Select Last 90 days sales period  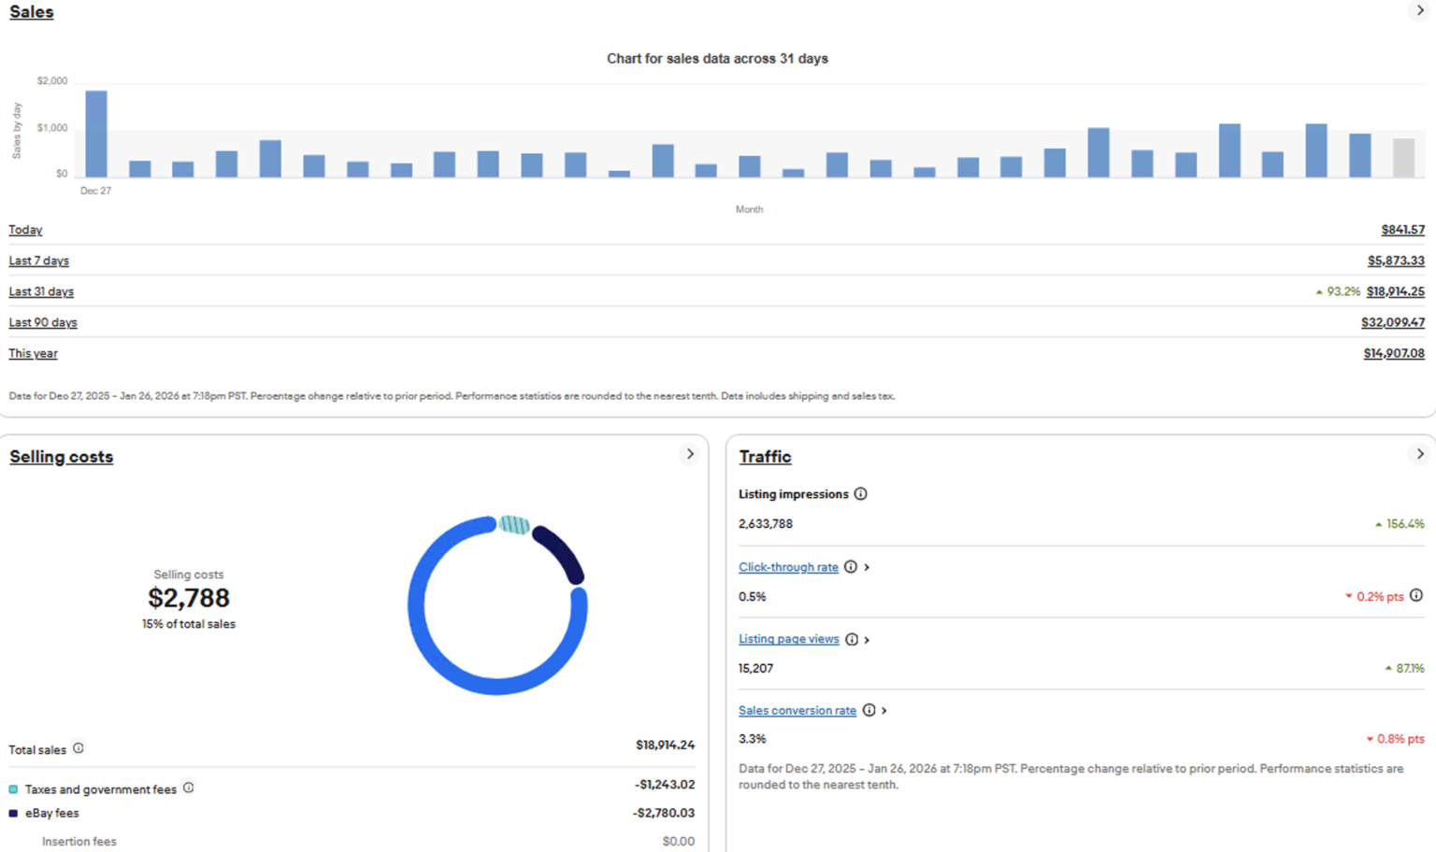tap(43, 322)
